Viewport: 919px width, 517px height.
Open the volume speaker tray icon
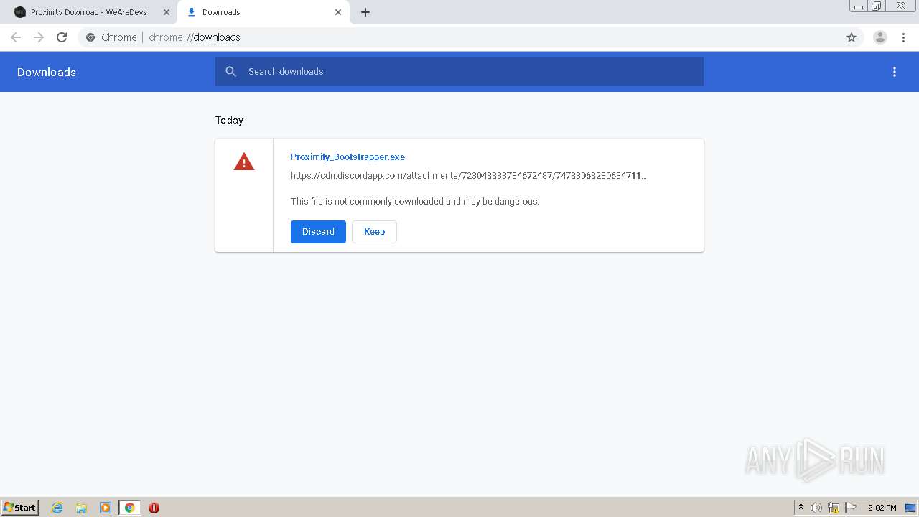[816, 508]
